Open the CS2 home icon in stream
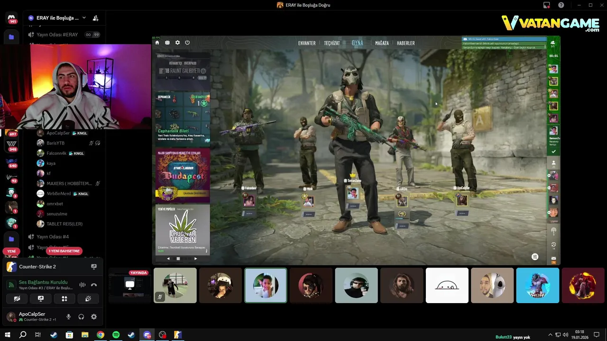607x341 pixels. 157,43
